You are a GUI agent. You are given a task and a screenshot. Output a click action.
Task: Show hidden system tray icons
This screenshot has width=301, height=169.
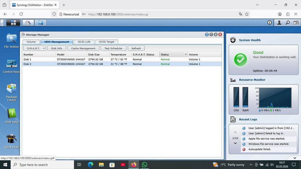pos(251,164)
